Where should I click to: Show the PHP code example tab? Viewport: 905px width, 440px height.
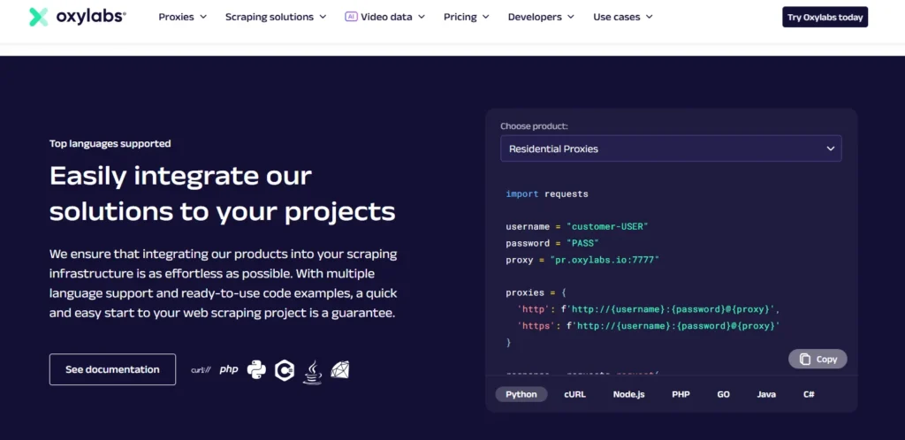coord(681,394)
